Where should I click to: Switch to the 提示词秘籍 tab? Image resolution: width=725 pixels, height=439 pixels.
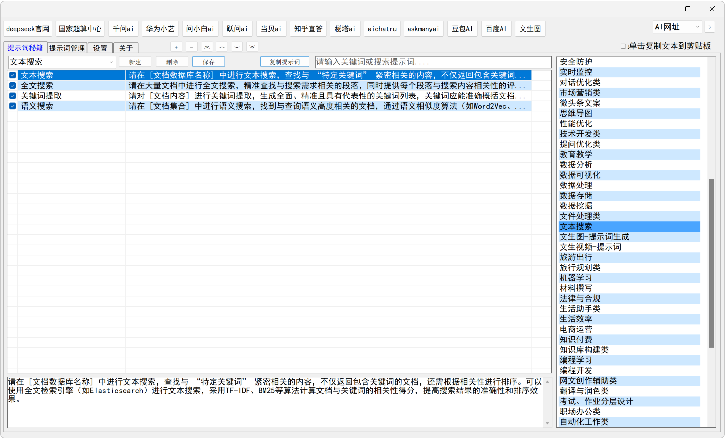(x=25, y=48)
